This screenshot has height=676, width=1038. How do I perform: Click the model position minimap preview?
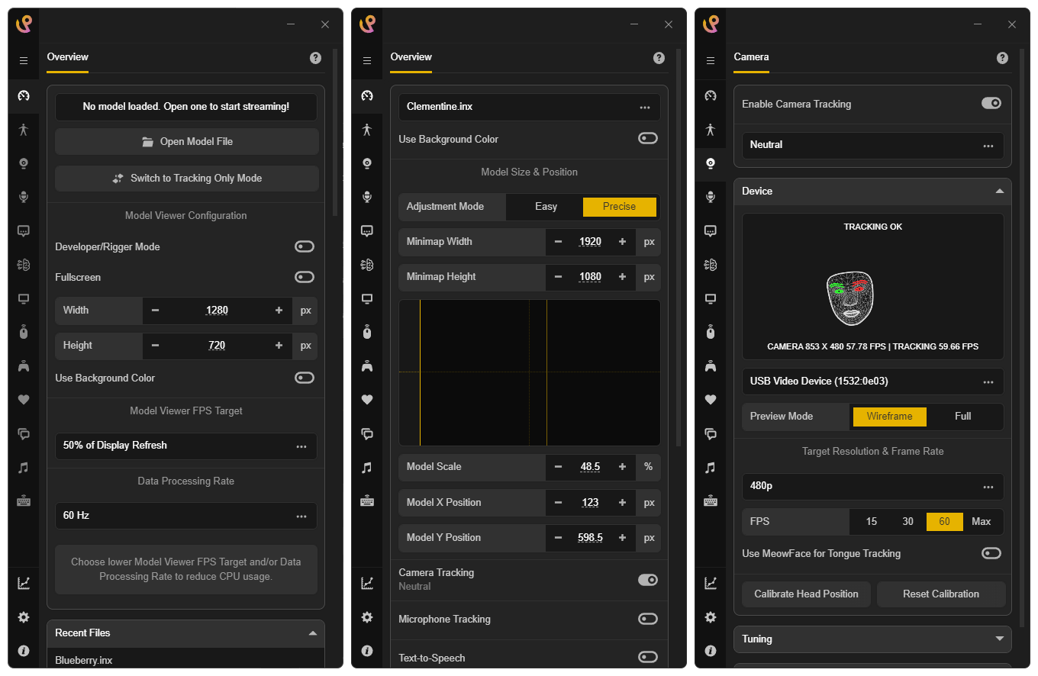tap(530, 372)
